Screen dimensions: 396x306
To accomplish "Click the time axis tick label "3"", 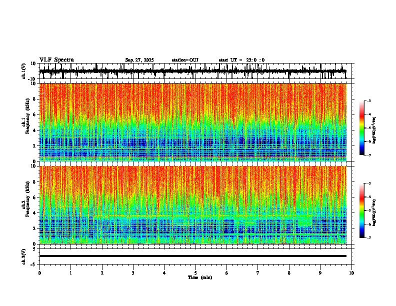I will point(133,273).
